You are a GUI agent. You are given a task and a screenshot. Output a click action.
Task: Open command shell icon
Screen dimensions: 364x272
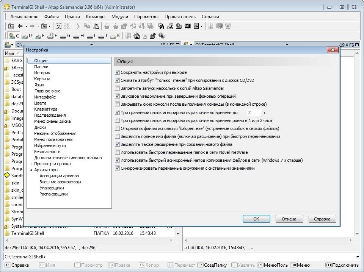tap(188, 26)
